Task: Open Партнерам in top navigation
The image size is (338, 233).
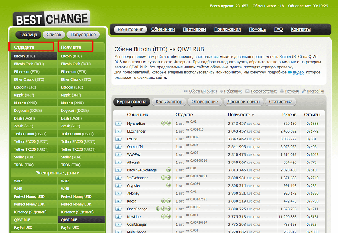Action: pos(195,29)
